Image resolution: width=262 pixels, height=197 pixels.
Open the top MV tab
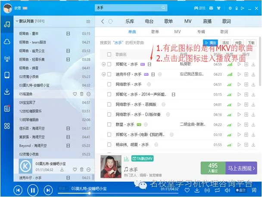point(188,22)
